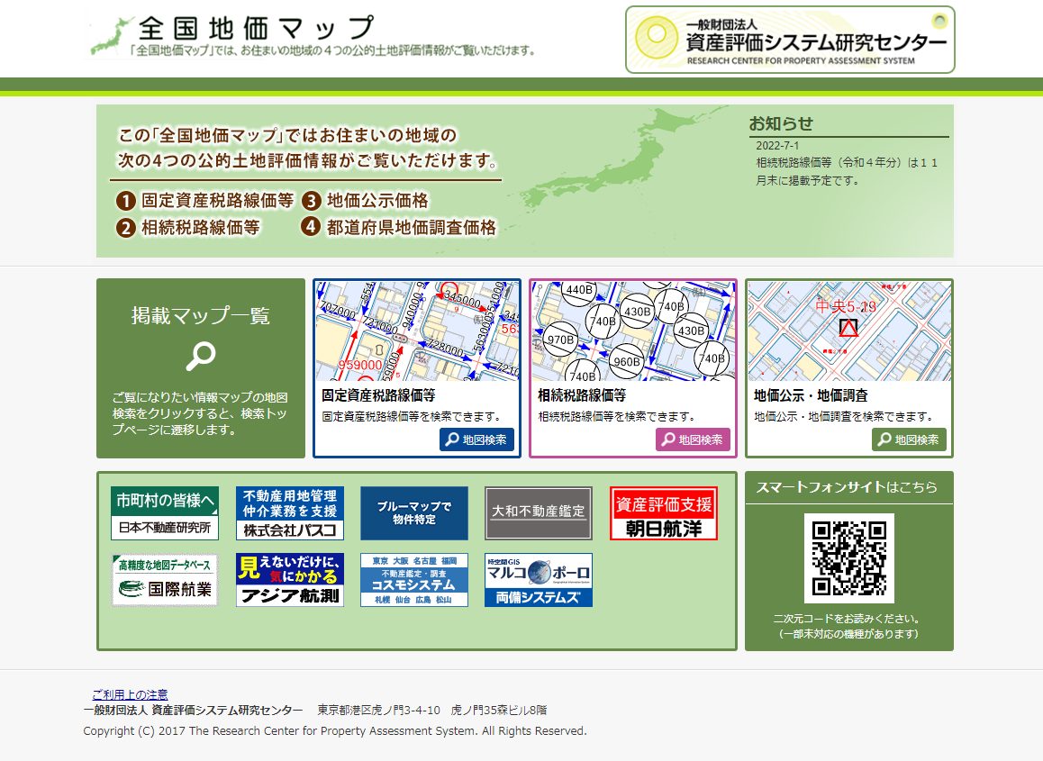Click the pink 地図検索 button for 相続税路線価等
Screen dimensions: 1043x761
coord(693,439)
